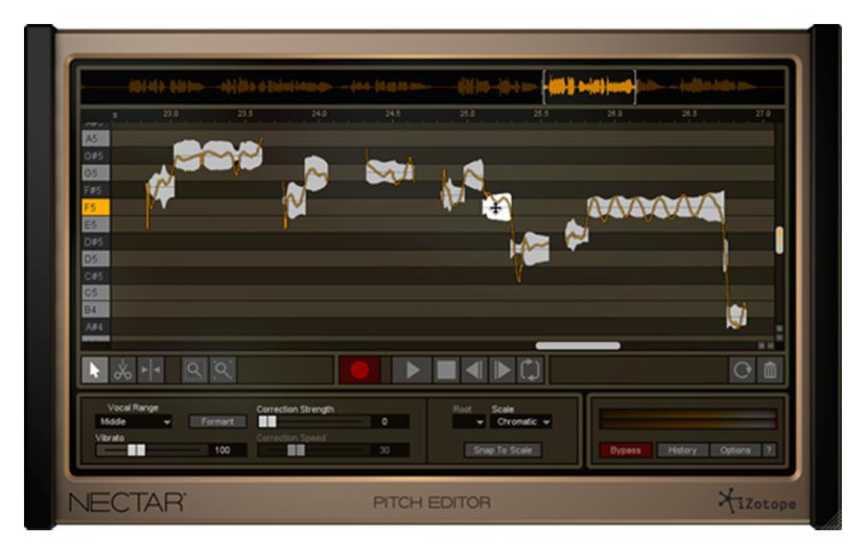Click the highlighted F5 piano key
This screenshot has width=863, height=560.
point(96,207)
